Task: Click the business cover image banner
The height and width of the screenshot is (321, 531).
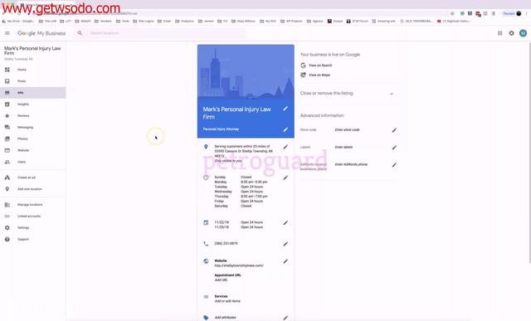Action: point(246,71)
